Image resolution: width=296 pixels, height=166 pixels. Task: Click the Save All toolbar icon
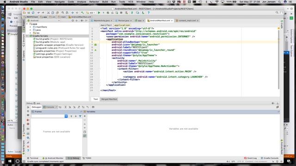click(29, 13)
